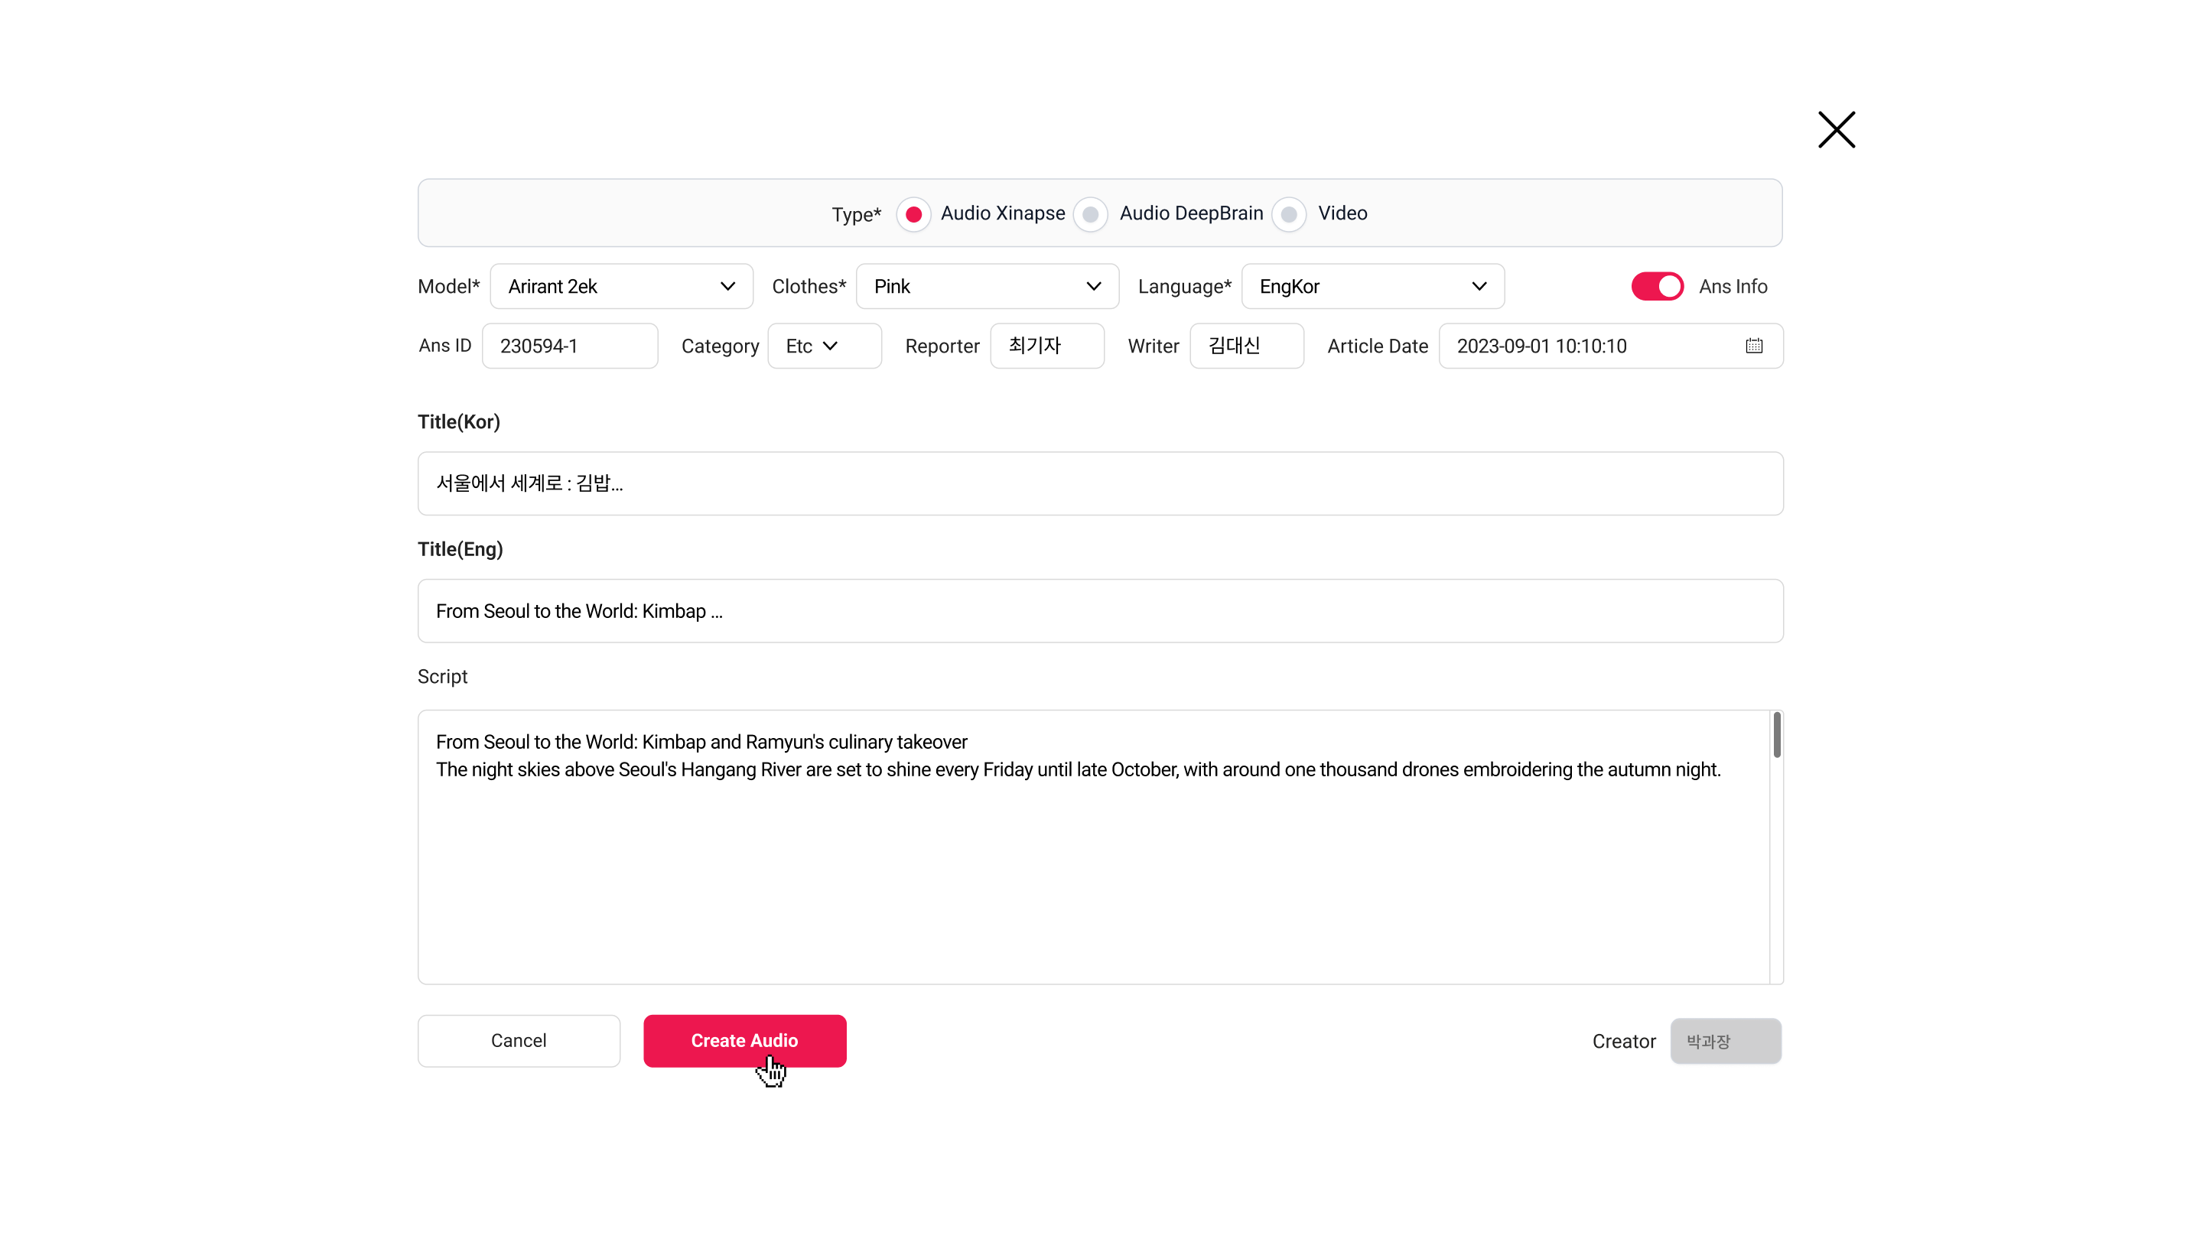Image resolution: width=2203 pixels, height=1239 pixels.
Task: Click the Cancel button
Action: (x=519, y=1041)
